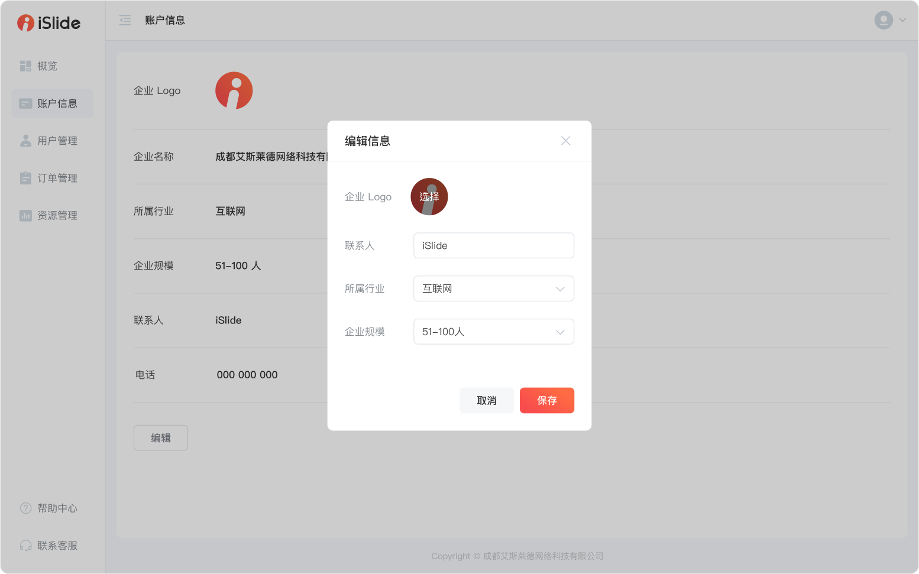The height and width of the screenshot is (574, 919).
Task: Click the 编辑 button on the page
Action: [x=160, y=438]
